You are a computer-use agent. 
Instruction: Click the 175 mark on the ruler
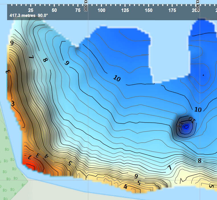[x=172, y=10]
